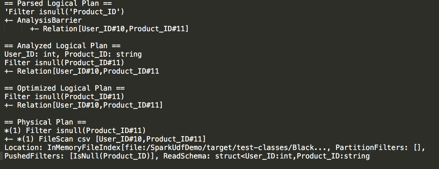The height and width of the screenshot is (169, 439).
Task: Click the "PushedFilters: [IsNull(Product_ID)]" text
Action: pos(81,156)
